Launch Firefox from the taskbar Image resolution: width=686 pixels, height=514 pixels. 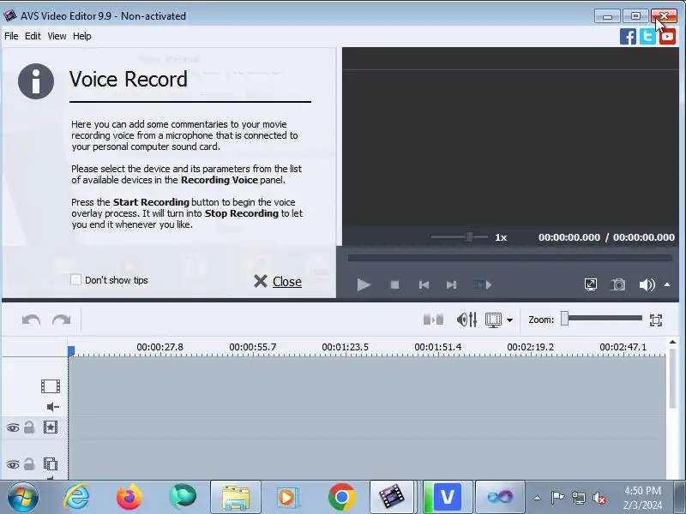129,497
